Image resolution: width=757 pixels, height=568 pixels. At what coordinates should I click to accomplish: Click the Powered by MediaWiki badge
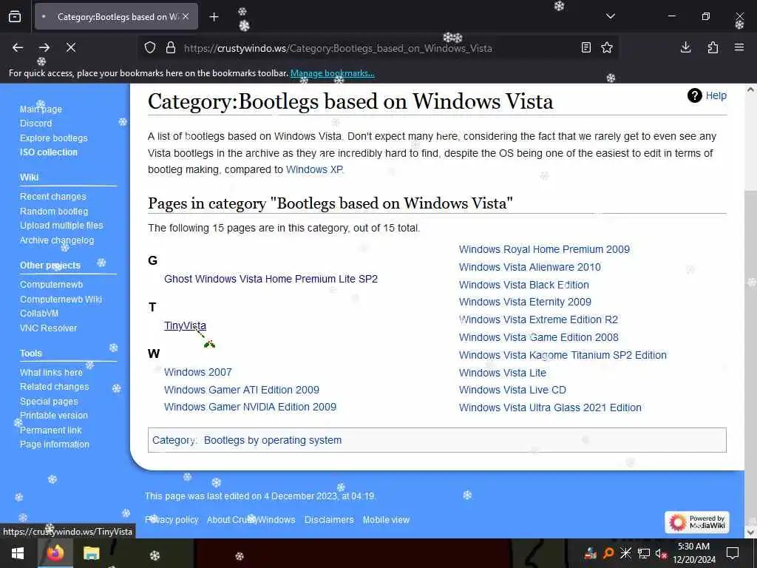pyautogui.click(x=697, y=522)
